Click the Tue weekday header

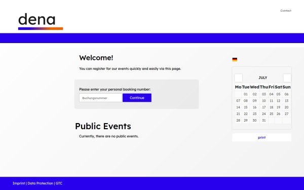point(246,87)
